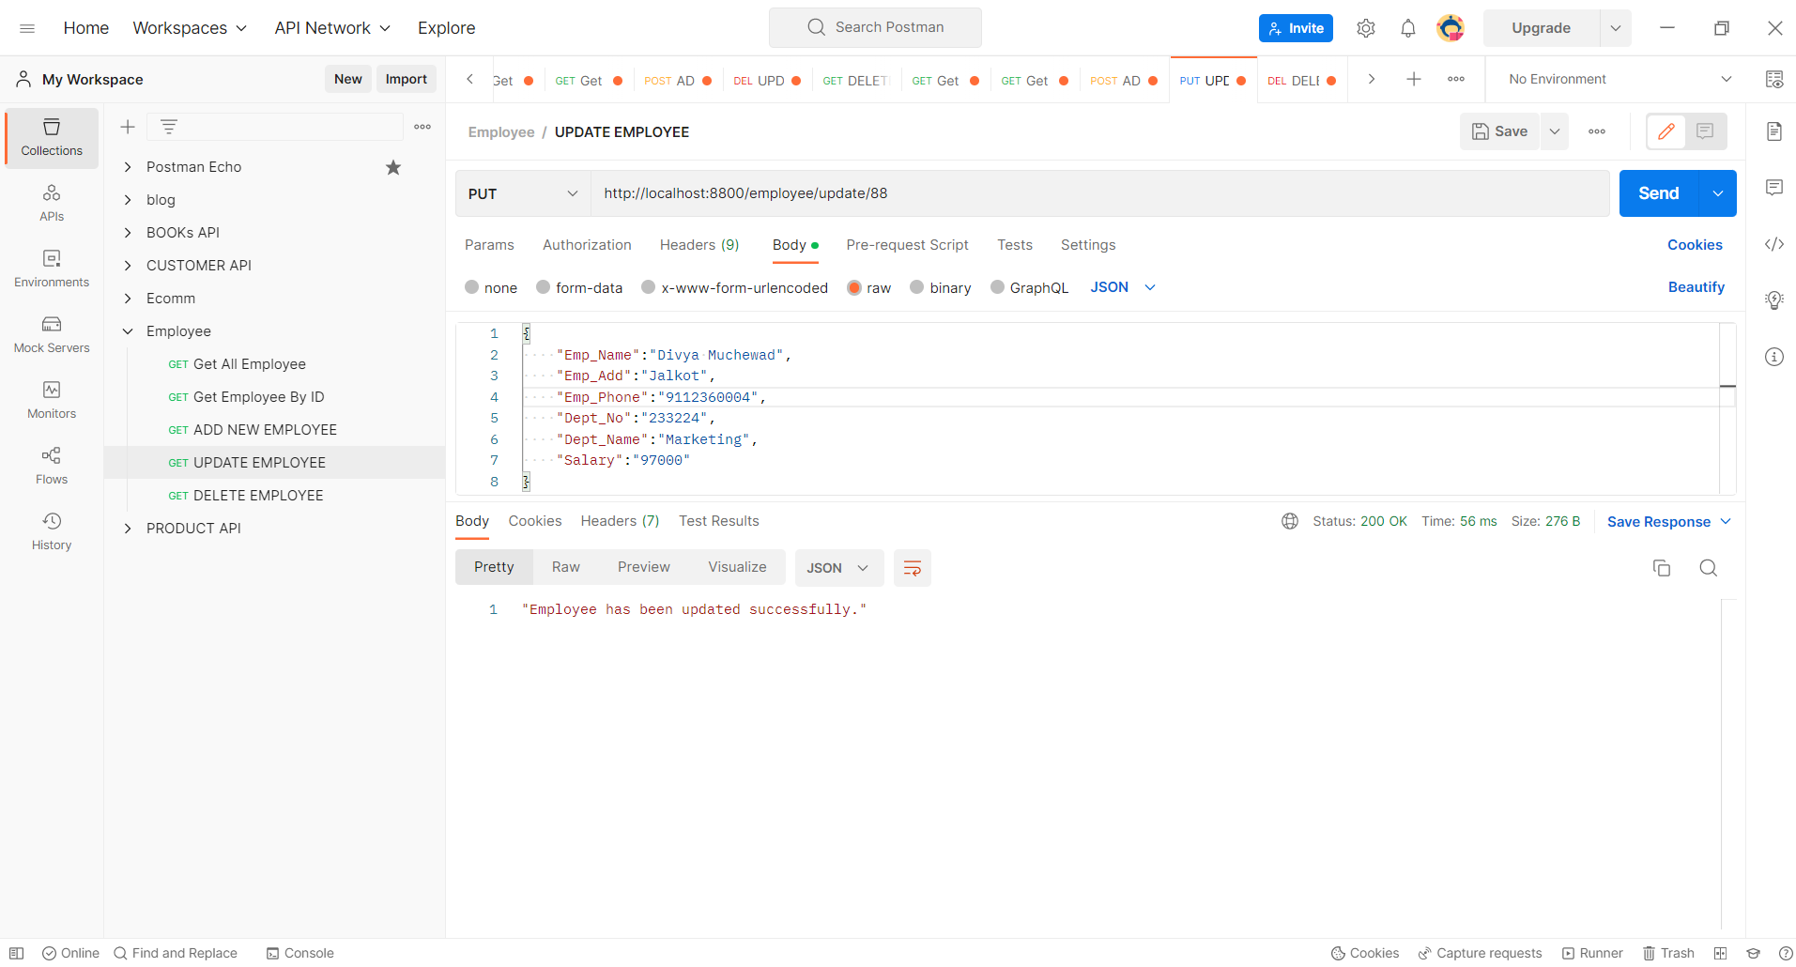1796x967 pixels.
Task: Switch to the Authorization tab
Action: click(x=586, y=245)
